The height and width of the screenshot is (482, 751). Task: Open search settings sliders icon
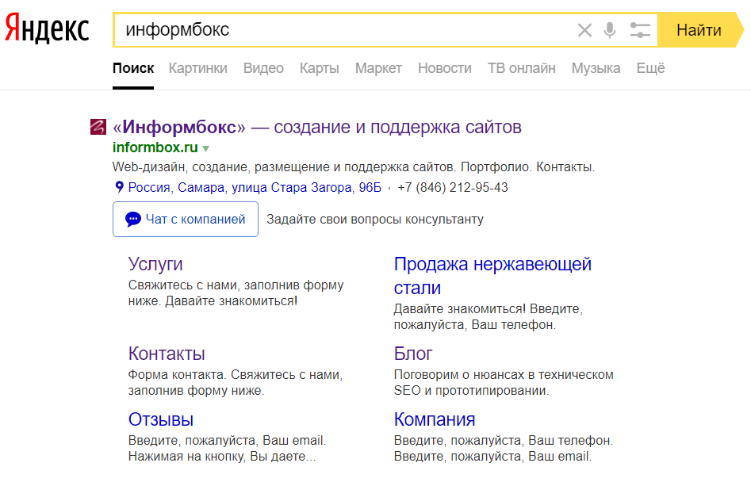point(640,30)
